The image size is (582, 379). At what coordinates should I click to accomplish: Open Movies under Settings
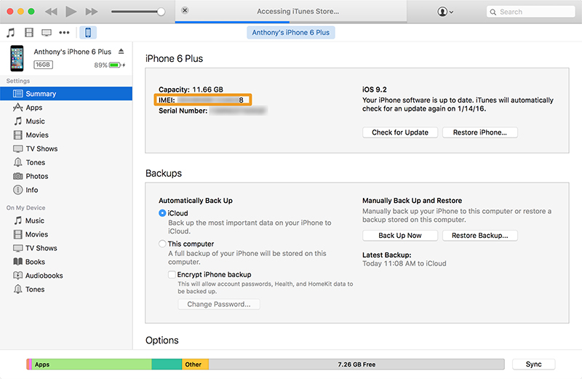coord(66,135)
